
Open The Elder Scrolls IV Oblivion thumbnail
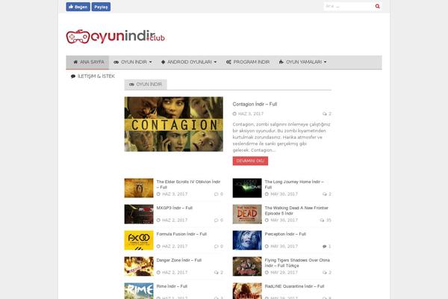tap(139, 188)
